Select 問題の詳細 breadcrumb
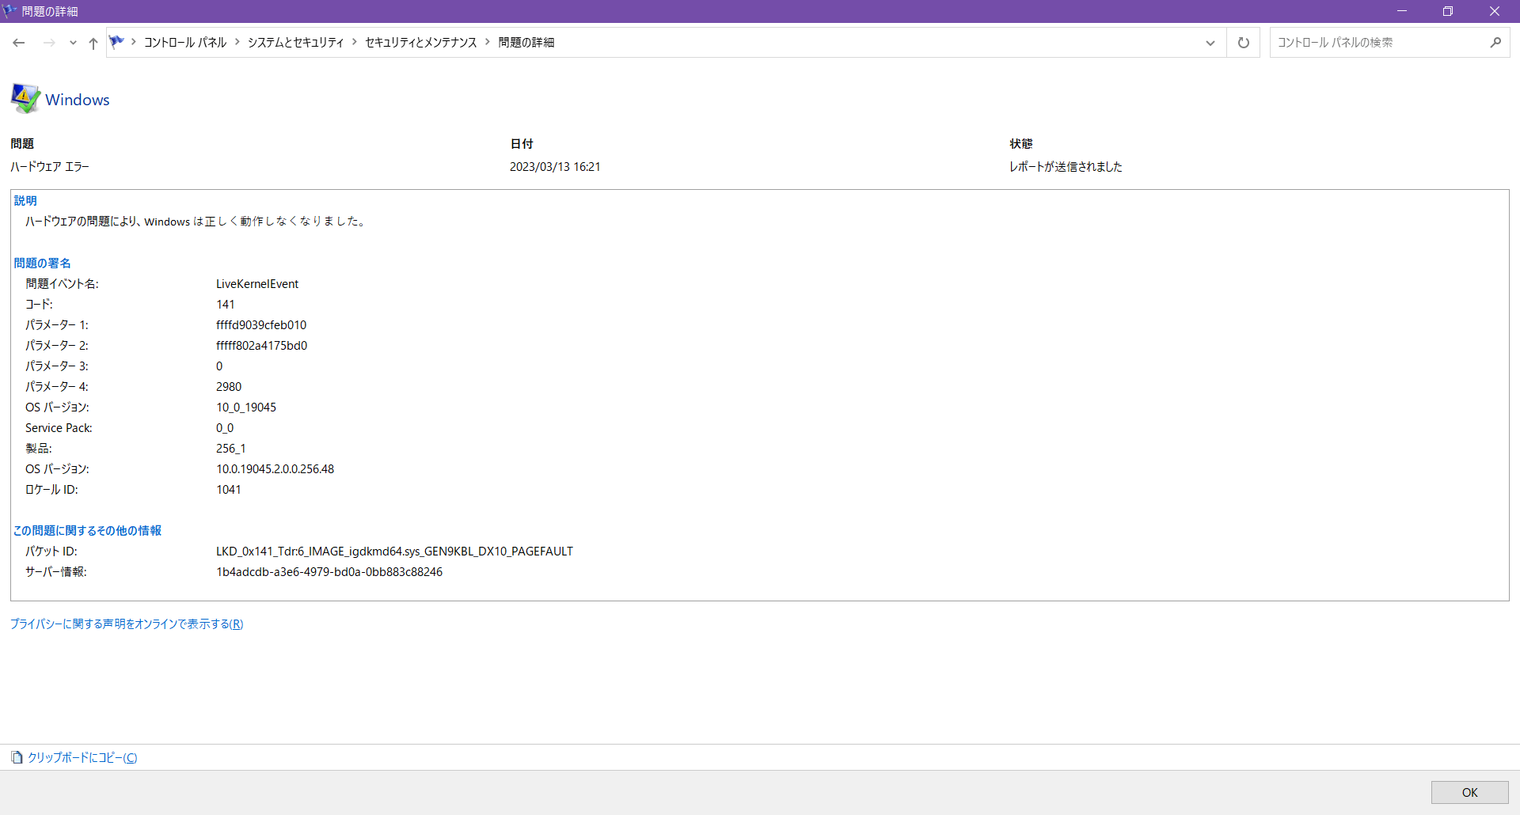Viewport: 1520px width, 815px height. pos(526,43)
